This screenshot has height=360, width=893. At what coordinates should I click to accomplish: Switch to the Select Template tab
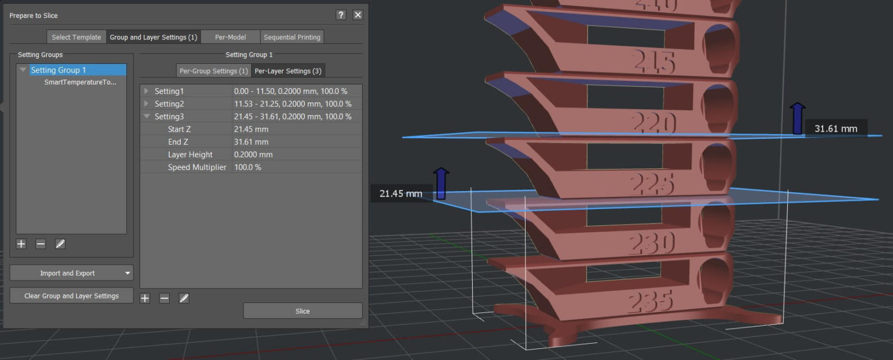tap(76, 37)
